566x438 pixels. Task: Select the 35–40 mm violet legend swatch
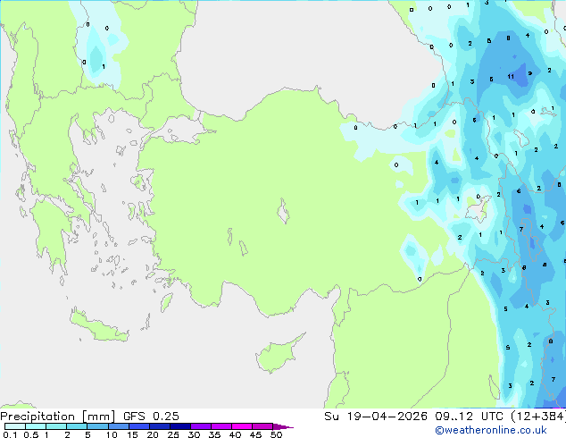click(x=221, y=426)
